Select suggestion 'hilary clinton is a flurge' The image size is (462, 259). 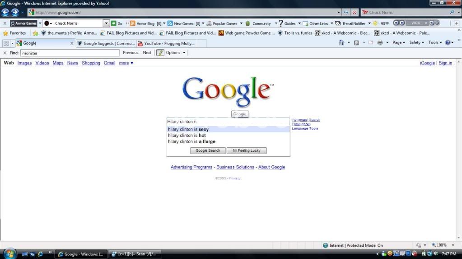click(x=229, y=142)
